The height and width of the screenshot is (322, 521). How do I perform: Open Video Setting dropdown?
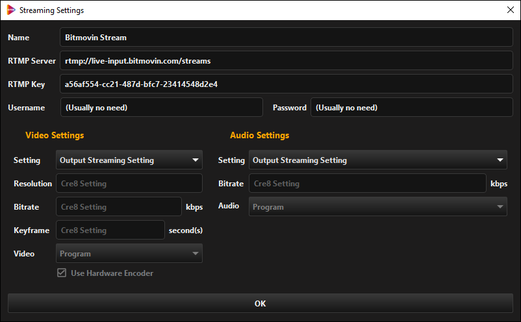[129, 160]
